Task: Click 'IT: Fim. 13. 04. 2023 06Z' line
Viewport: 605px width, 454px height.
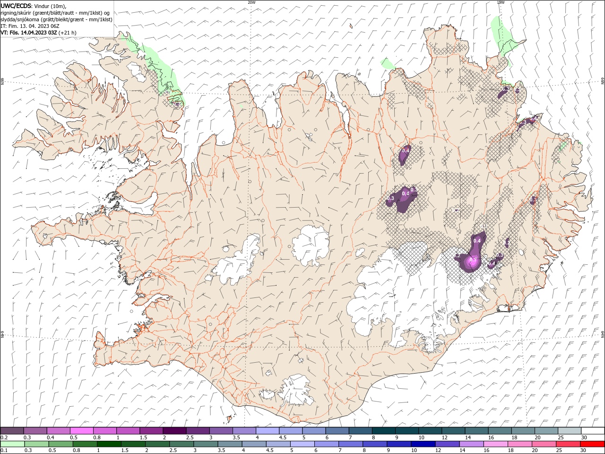Action: (30, 26)
